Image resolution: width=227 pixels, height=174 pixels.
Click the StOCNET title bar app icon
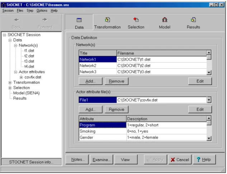click(4, 5)
